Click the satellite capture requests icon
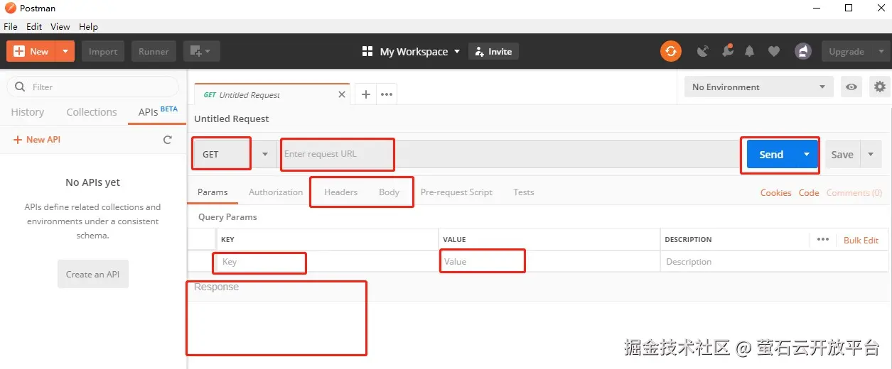This screenshot has width=892, height=369. [703, 51]
